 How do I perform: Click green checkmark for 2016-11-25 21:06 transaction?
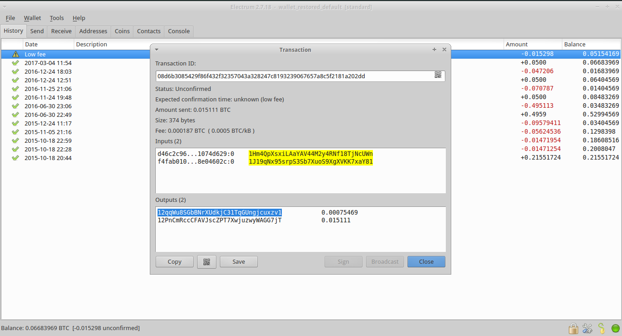[x=15, y=89]
